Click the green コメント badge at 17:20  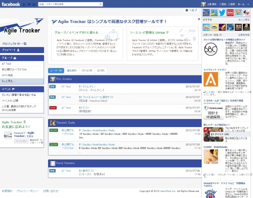coord(54,130)
